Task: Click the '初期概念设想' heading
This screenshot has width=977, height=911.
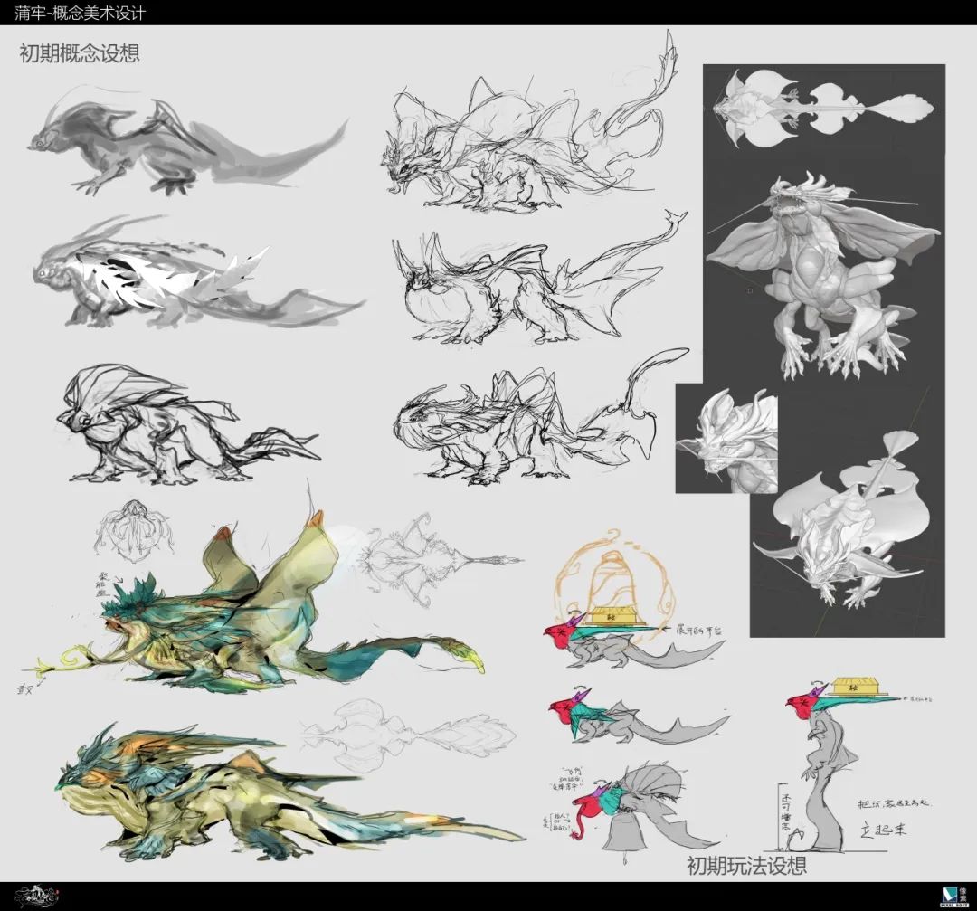Action: (80, 53)
